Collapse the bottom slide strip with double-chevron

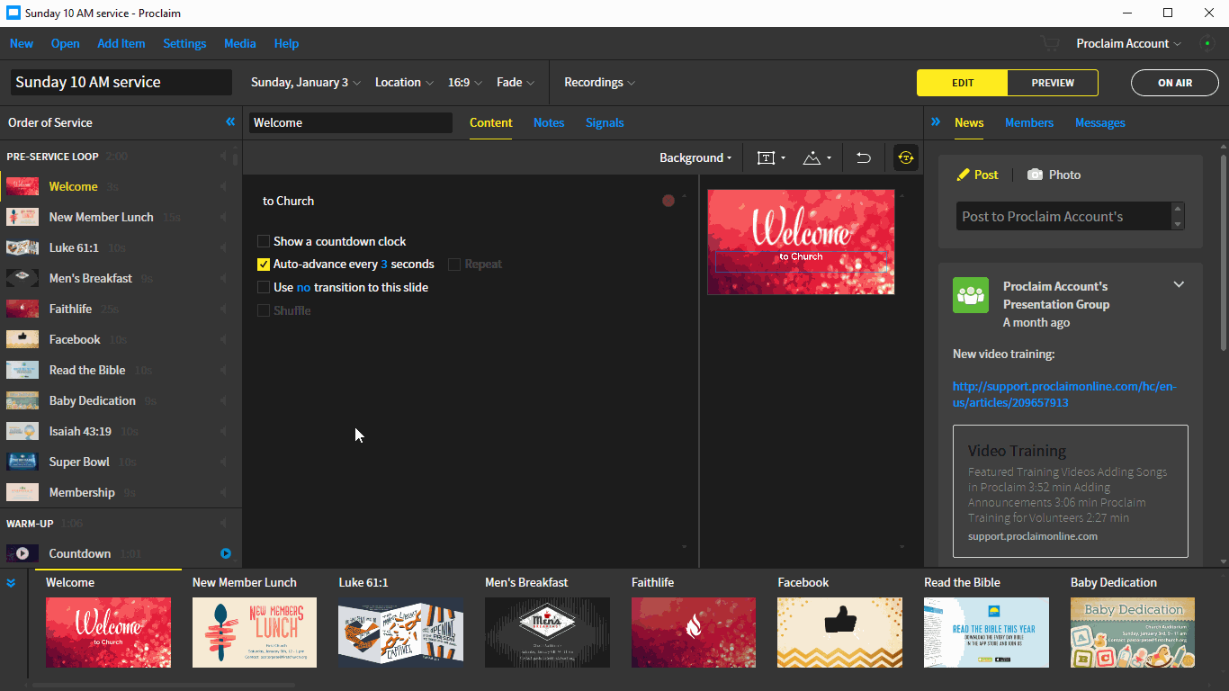[11, 583]
